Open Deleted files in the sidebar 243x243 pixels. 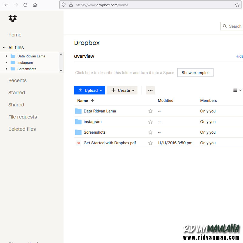[22, 129]
